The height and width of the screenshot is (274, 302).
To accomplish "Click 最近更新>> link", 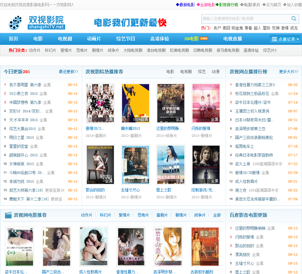I will pyautogui.click(x=68, y=72).
